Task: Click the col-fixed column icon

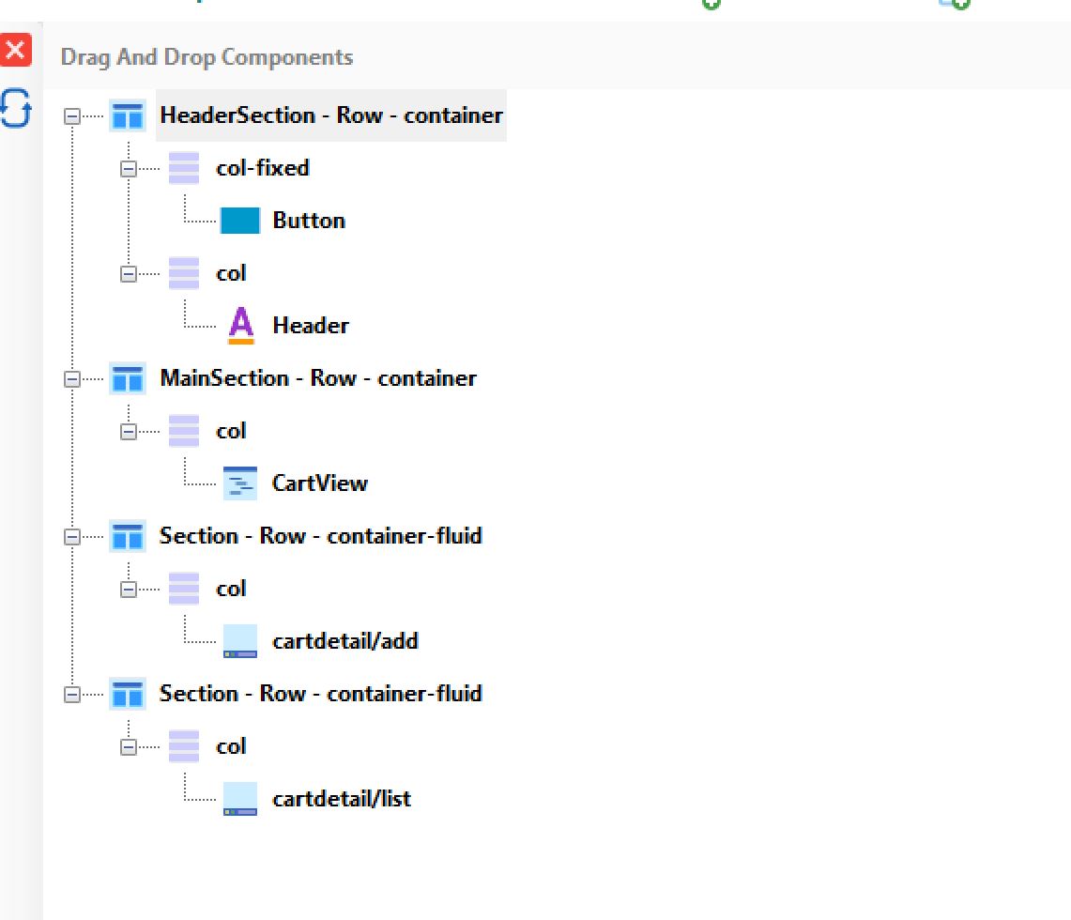Action: [x=184, y=169]
